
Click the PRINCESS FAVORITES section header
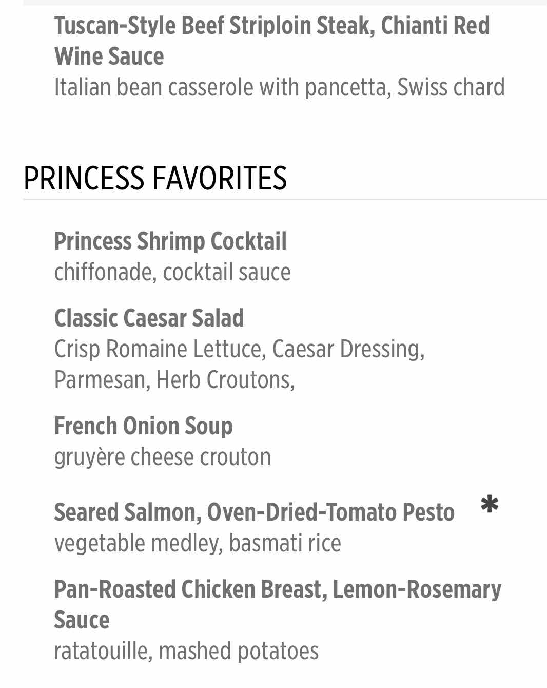click(x=155, y=178)
